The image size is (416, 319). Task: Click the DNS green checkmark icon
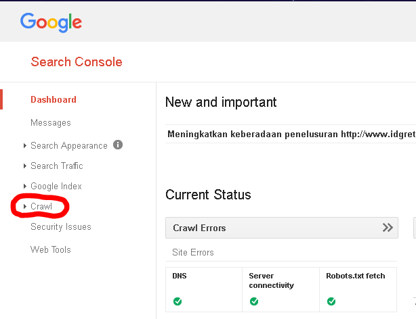[178, 301]
